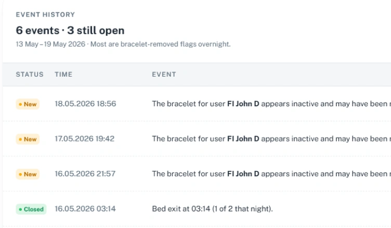Click the New badge on 18.05.2026 event
The width and height of the screenshot is (391, 228).
coord(28,104)
